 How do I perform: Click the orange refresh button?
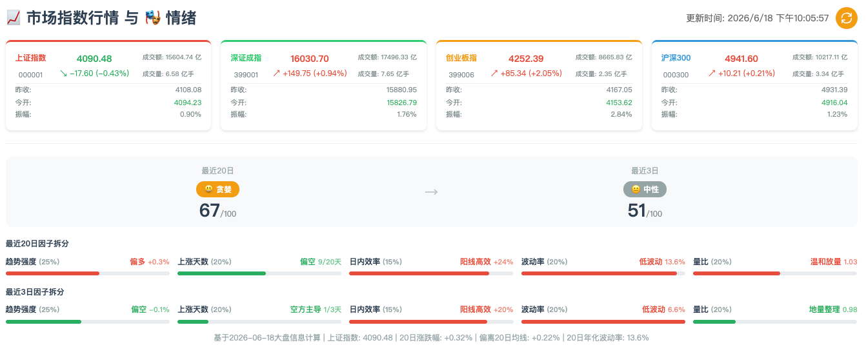(846, 18)
